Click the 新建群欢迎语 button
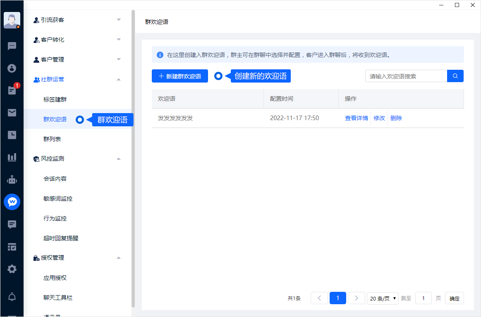 [x=180, y=76]
